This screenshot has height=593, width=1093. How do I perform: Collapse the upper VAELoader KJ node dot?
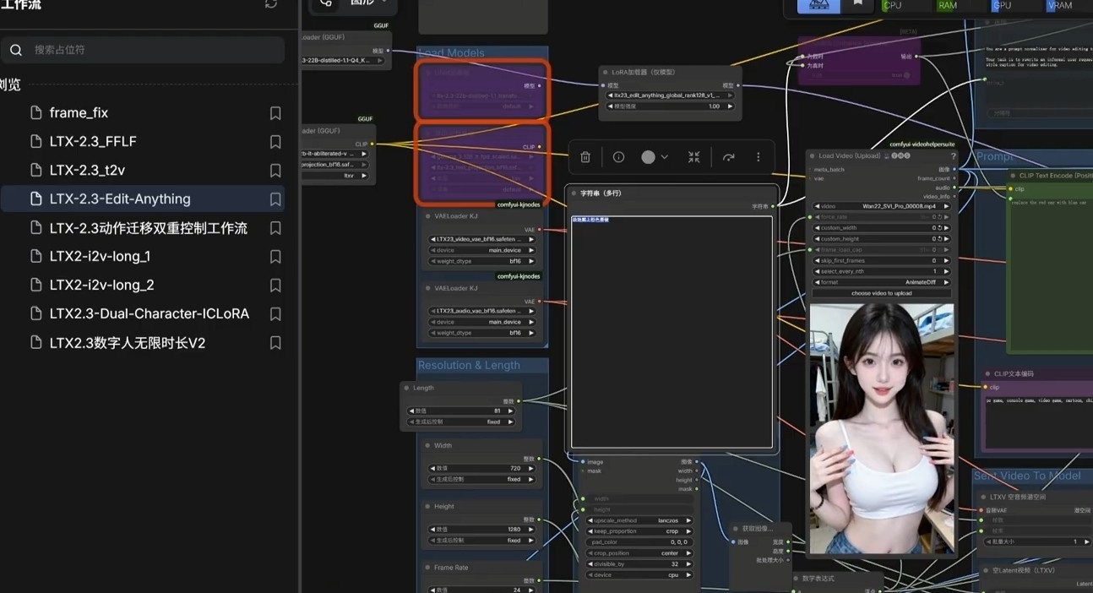click(427, 215)
